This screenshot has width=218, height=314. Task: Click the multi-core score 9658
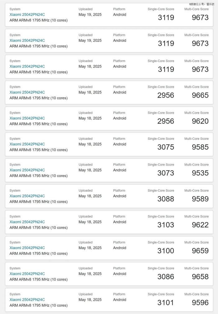click(x=200, y=277)
